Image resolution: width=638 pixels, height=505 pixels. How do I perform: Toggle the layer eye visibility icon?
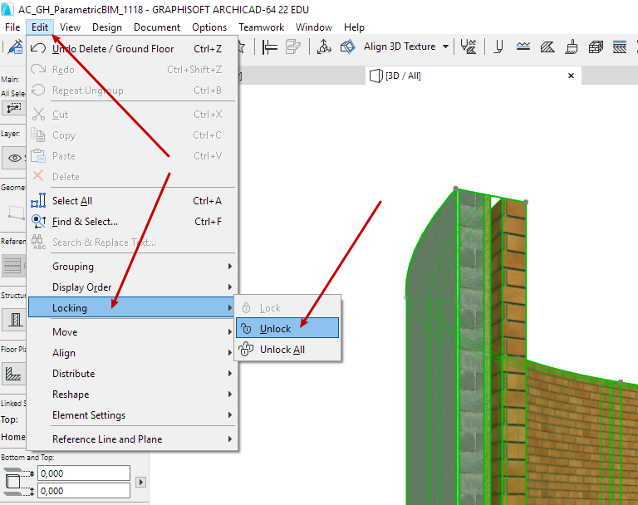click(x=14, y=157)
